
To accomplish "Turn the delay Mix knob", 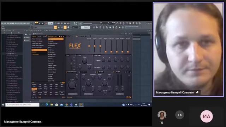I will coord(88,83).
